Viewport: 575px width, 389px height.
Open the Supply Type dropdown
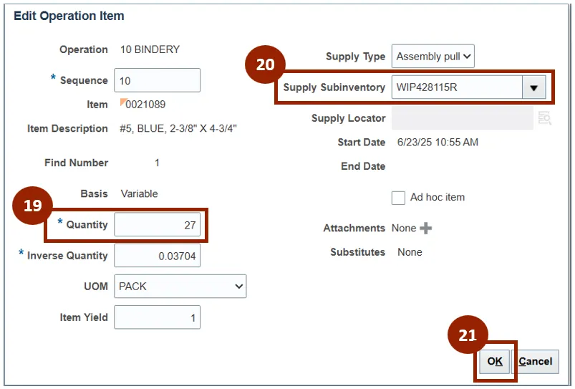pos(433,57)
